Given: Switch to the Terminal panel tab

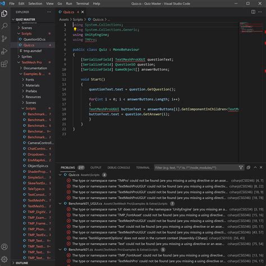Looking at the screenshot, I should pos(143,168).
